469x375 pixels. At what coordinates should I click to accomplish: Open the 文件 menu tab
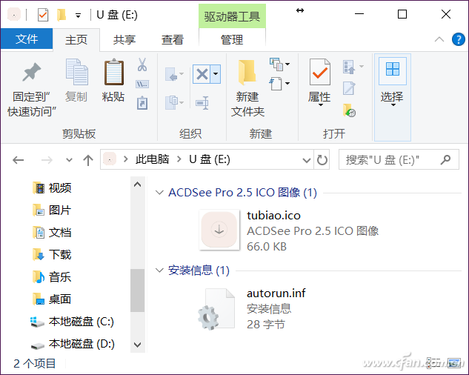(27, 39)
